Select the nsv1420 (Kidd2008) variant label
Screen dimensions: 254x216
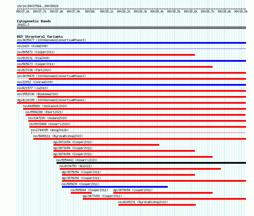coord(33,46)
